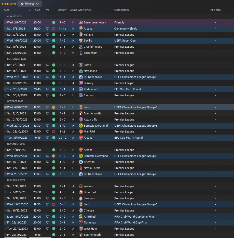
Task: Click green win indicator on Fulham row
Action: 54,35
